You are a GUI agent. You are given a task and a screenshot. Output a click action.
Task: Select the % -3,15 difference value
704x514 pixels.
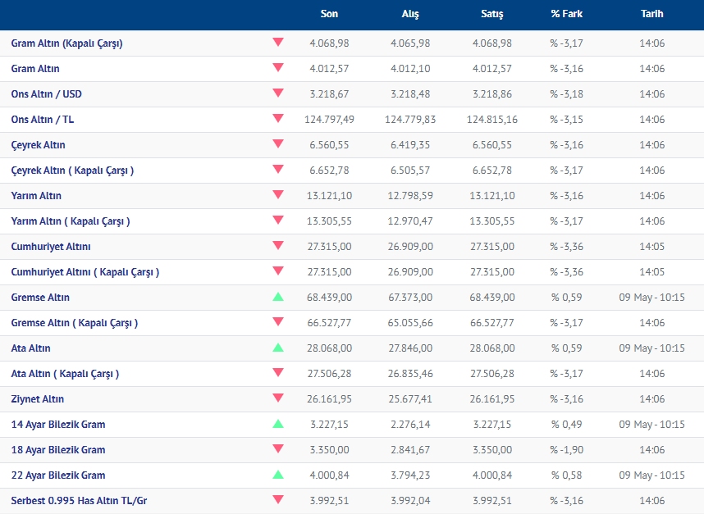567,120
